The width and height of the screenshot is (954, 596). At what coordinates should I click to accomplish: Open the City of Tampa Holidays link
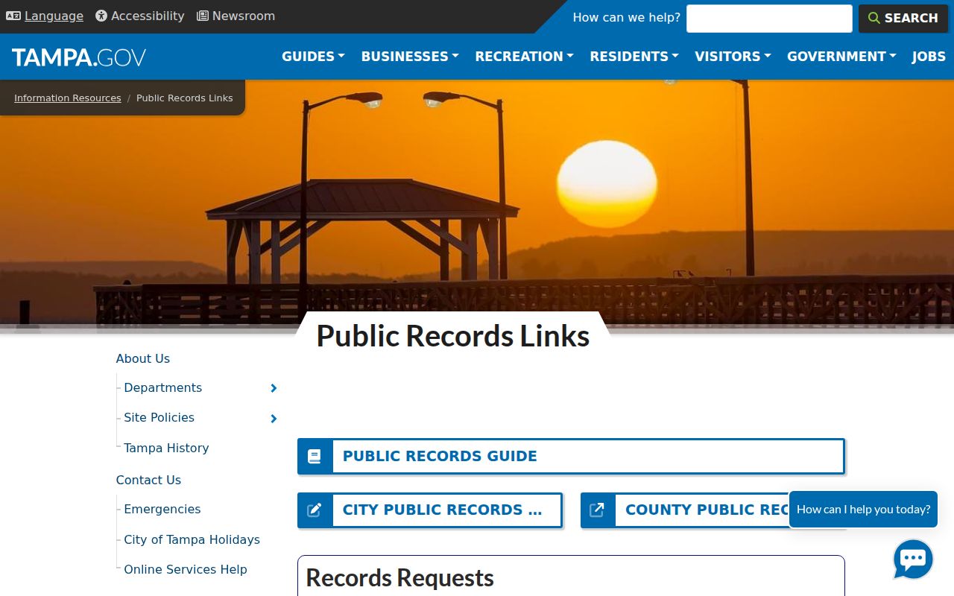coord(192,539)
